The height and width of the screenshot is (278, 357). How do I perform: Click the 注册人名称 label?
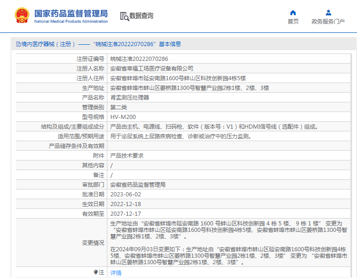click(x=90, y=68)
